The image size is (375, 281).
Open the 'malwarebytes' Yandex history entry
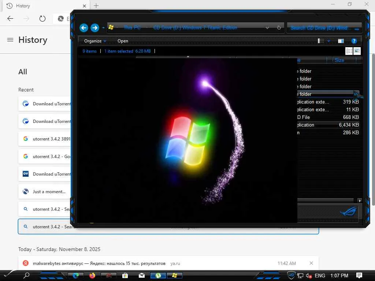coord(168,263)
